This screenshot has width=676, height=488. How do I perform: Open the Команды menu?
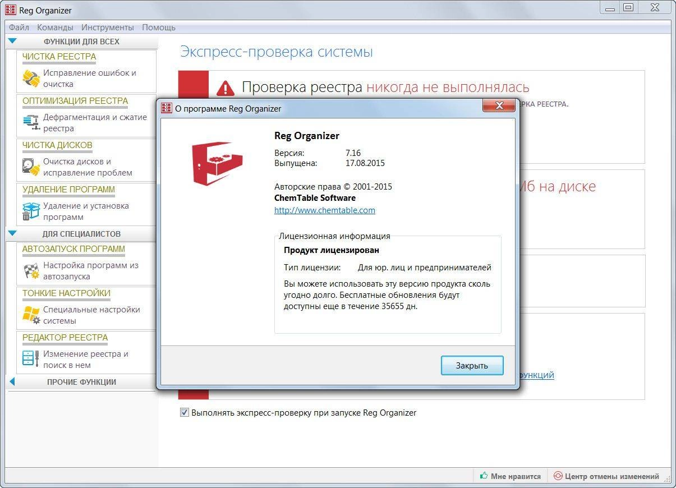(x=55, y=27)
